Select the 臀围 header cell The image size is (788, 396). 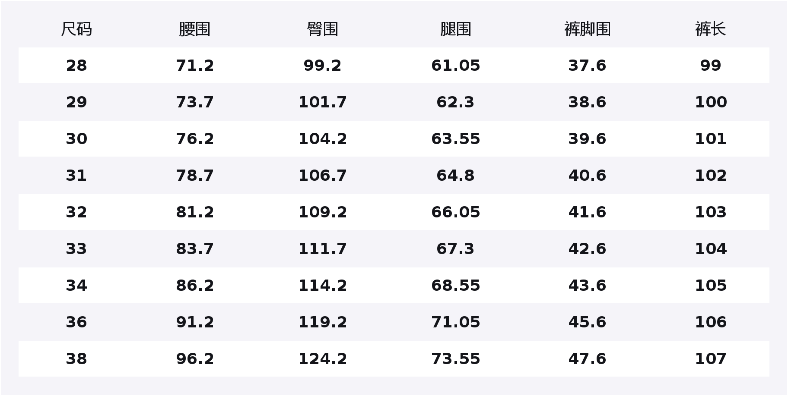pyautogui.click(x=323, y=29)
